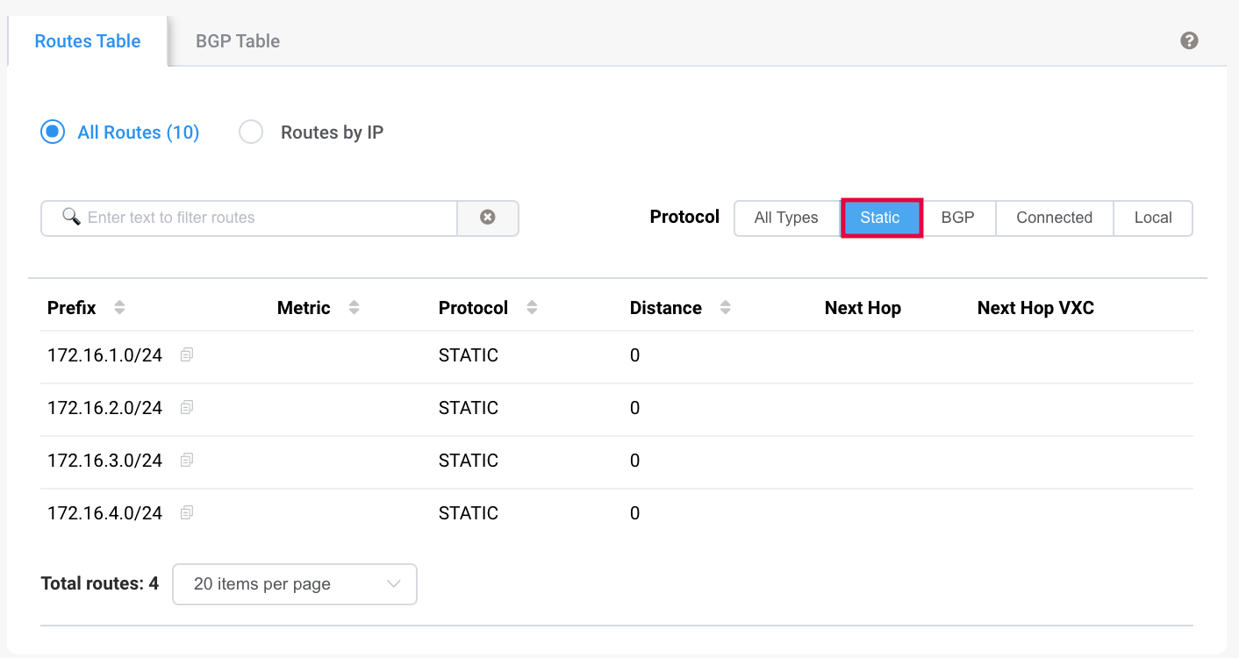Sort routes by Distance

[x=725, y=307]
